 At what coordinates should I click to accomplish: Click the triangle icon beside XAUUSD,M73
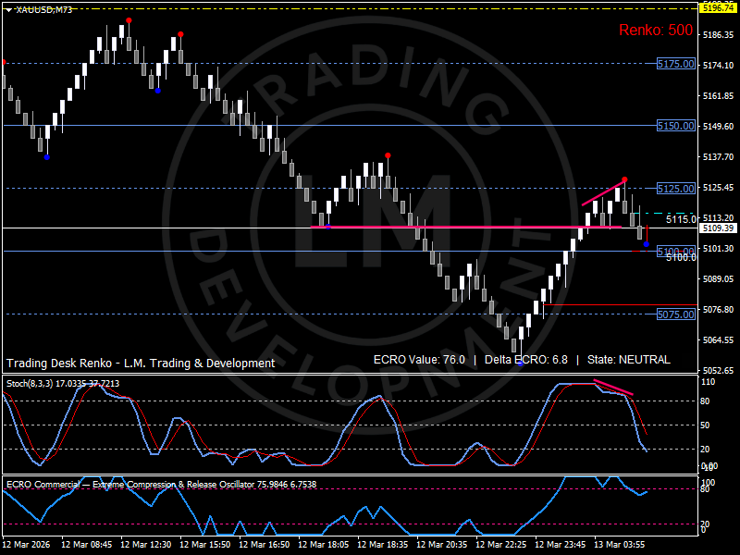point(9,10)
